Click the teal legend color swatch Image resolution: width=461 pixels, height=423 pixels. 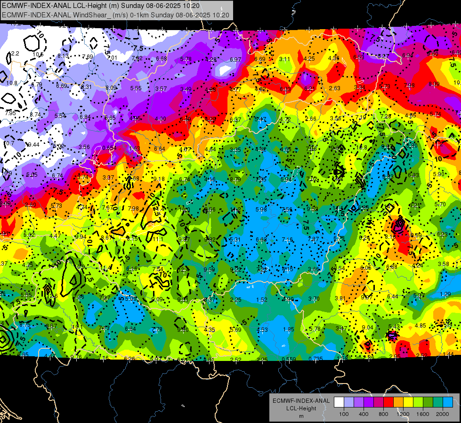(438, 402)
